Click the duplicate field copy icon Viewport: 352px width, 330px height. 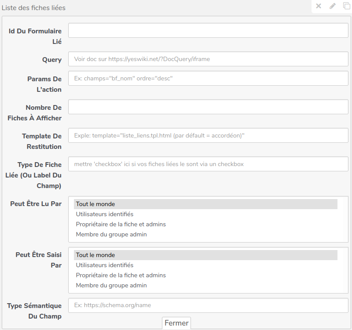click(346, 6)
